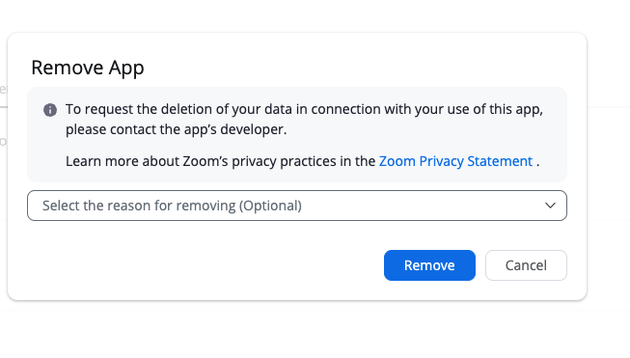Screen dimensions: 630x358
Task: Click the empty dialog space left of Remove
Action: [201, 265]
